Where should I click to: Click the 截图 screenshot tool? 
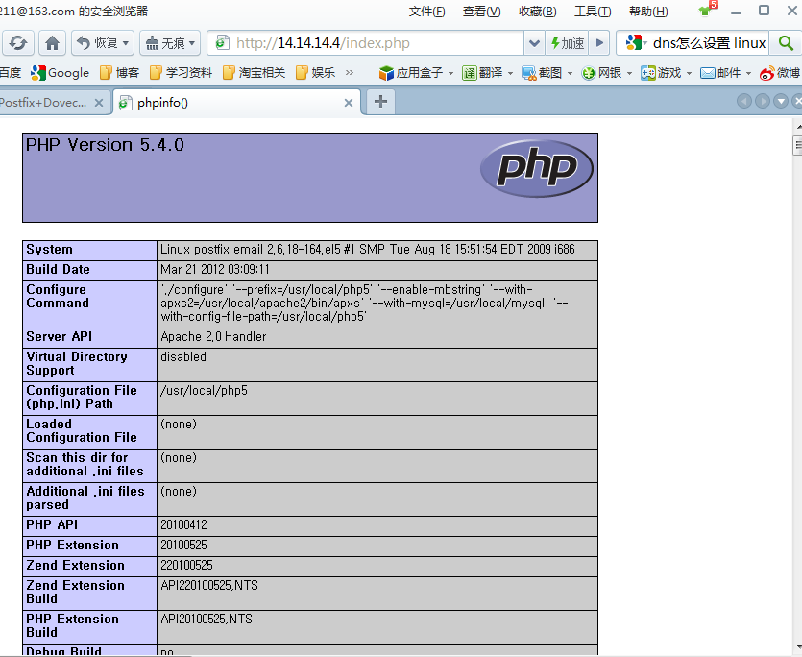[x=542, y=73]
